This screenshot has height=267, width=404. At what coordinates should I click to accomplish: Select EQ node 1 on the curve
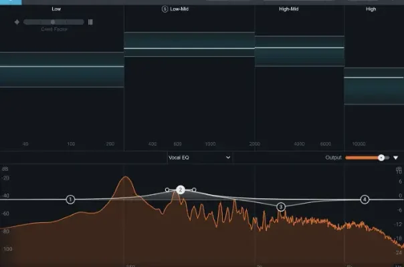[x=70, y=199]
